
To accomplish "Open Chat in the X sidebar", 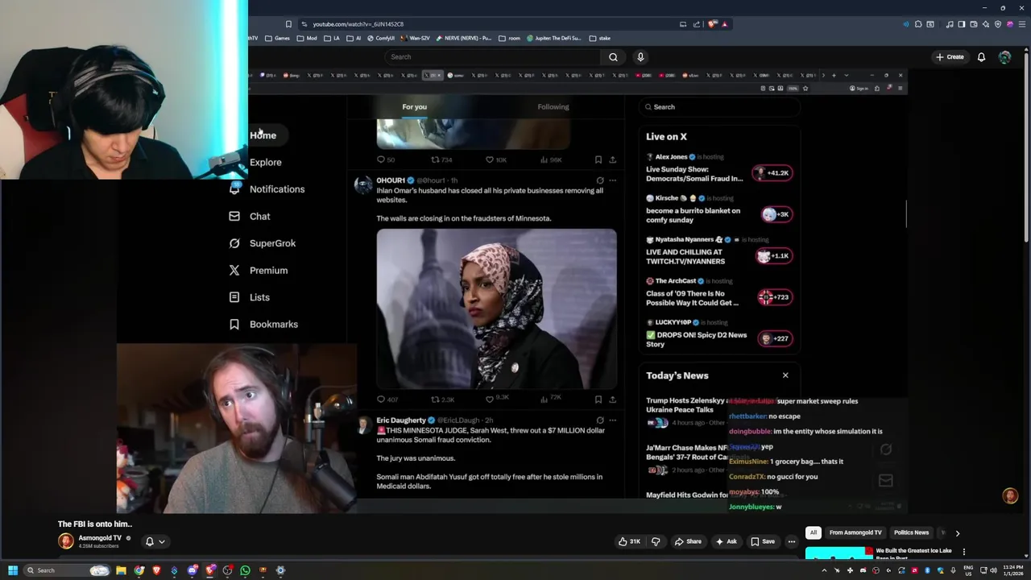I will coord(250,216).
